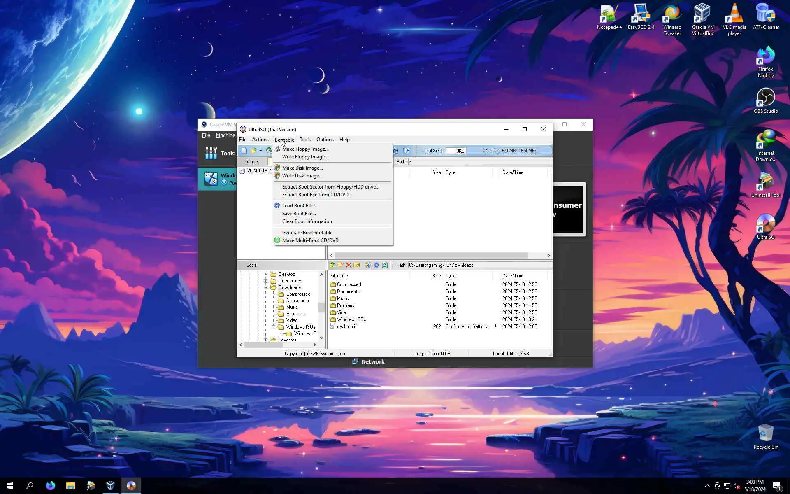Expand the Documents folder tree node
This screenshot has height=494, width=790.
point(266,281)
